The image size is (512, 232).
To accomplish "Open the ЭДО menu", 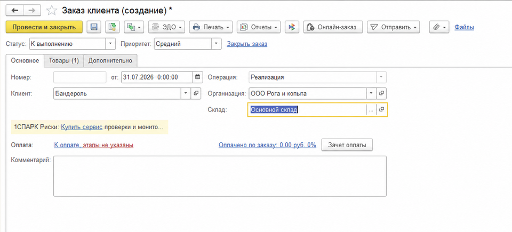I will pos(166,27).
